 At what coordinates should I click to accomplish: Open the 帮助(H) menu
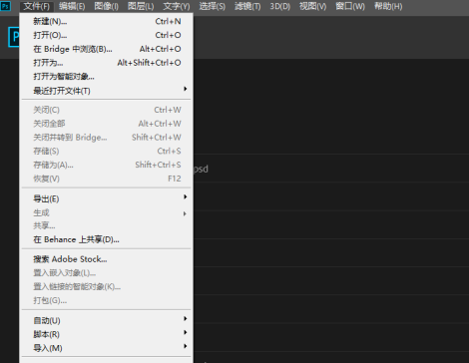(388, 6)
